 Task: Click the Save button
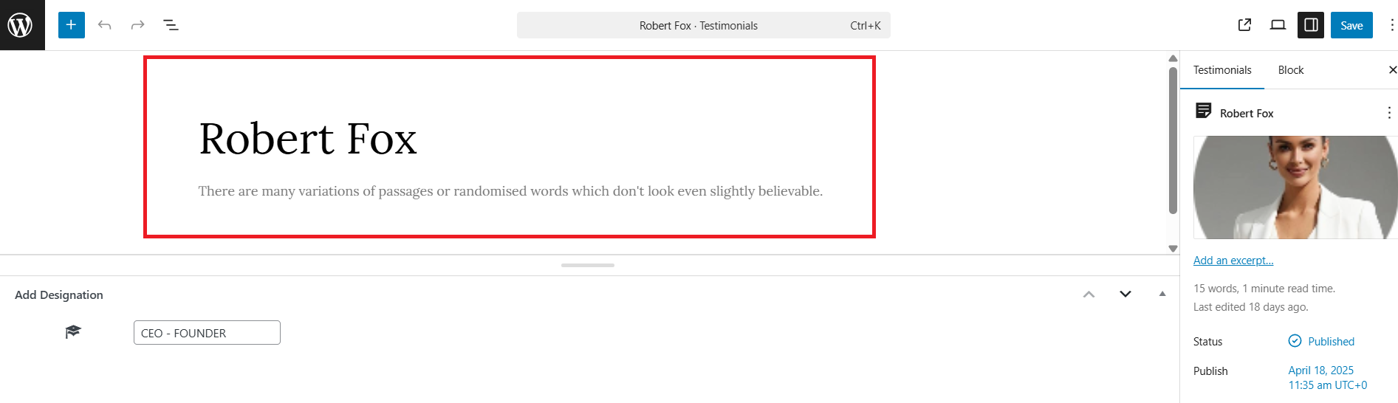[1351, 25]
